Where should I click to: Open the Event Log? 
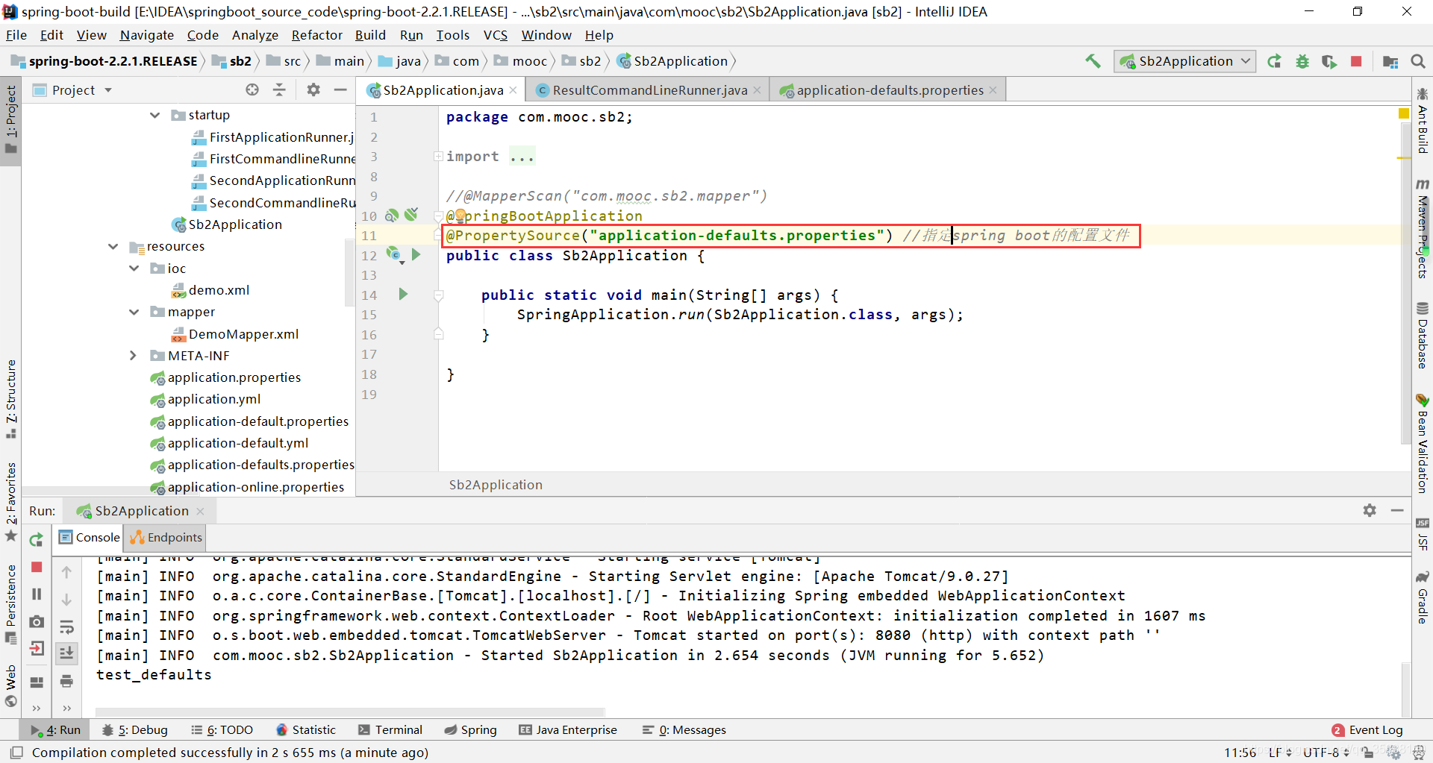[x=1367, y=729]
